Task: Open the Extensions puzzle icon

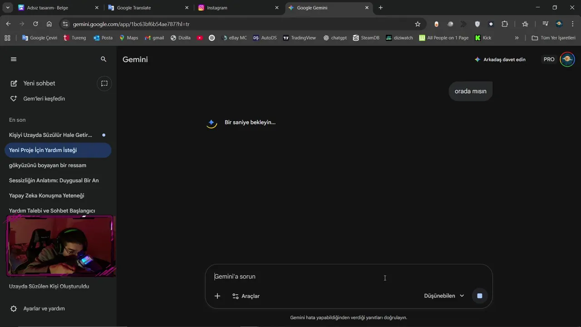Action: click(505, 24)
